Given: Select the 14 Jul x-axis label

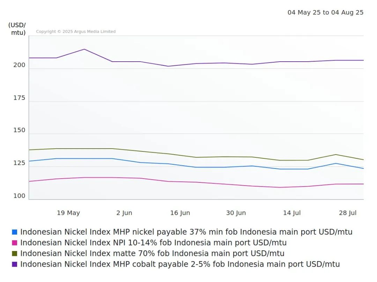Looking at the screenshot, I should (292, 213).
